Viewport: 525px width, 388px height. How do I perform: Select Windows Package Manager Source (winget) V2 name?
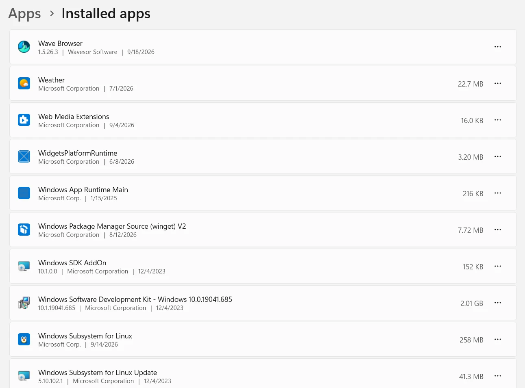112,226
